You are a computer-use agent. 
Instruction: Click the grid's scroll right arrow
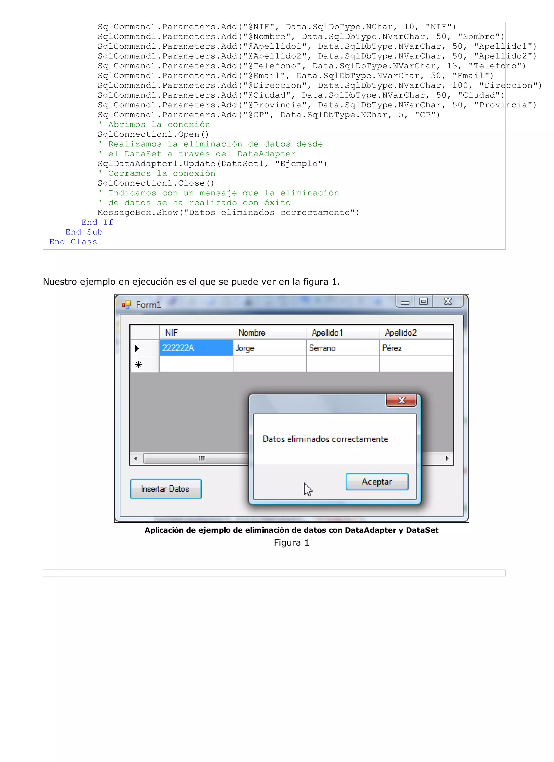pos(447,458)
